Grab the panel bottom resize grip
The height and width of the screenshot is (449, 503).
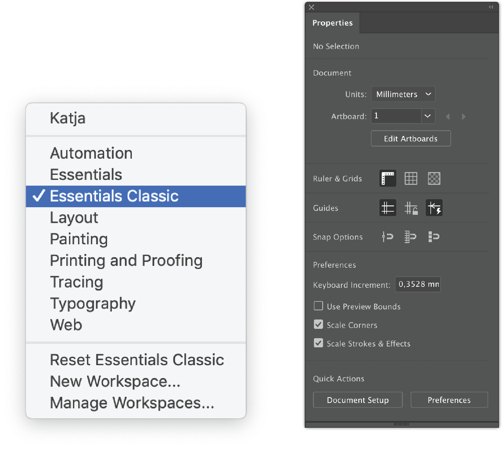point(401,424)
